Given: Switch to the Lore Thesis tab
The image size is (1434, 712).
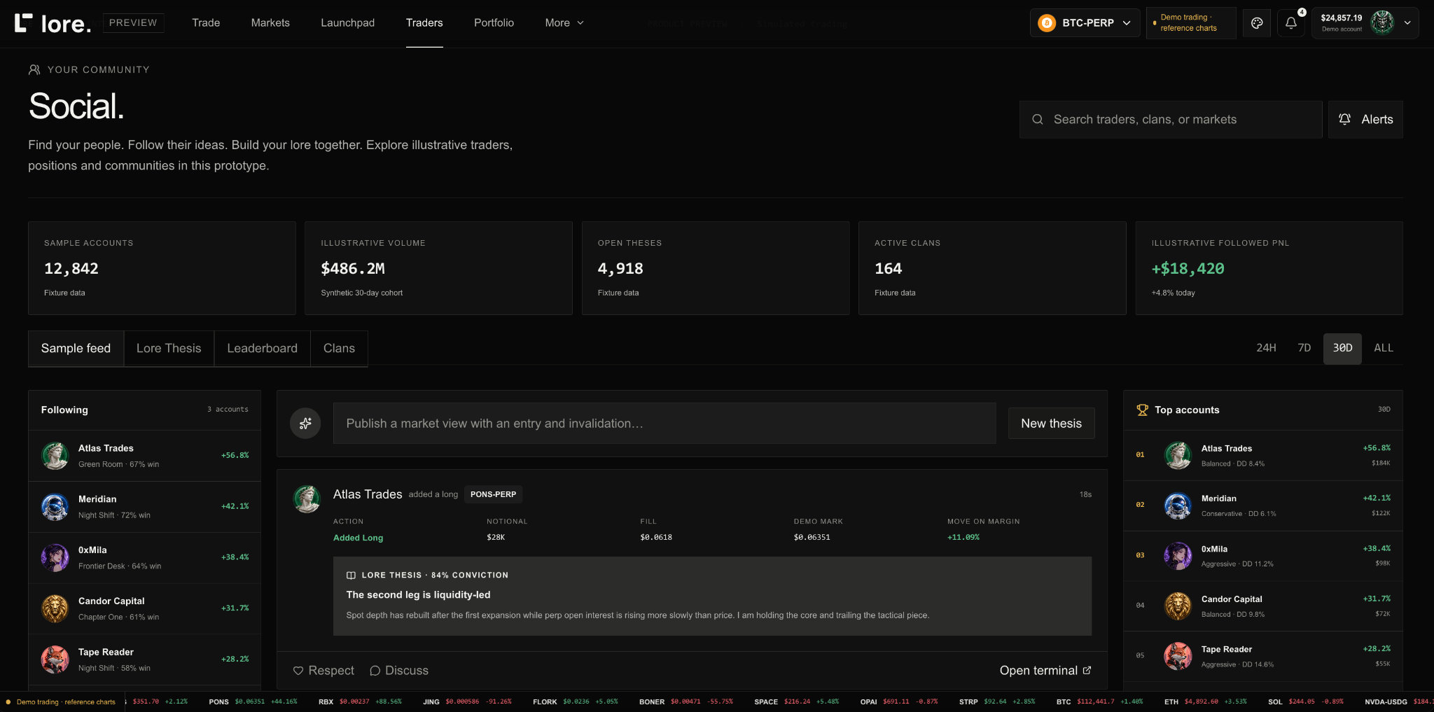Looking at the screenshot, I should [x=169, y=349].
